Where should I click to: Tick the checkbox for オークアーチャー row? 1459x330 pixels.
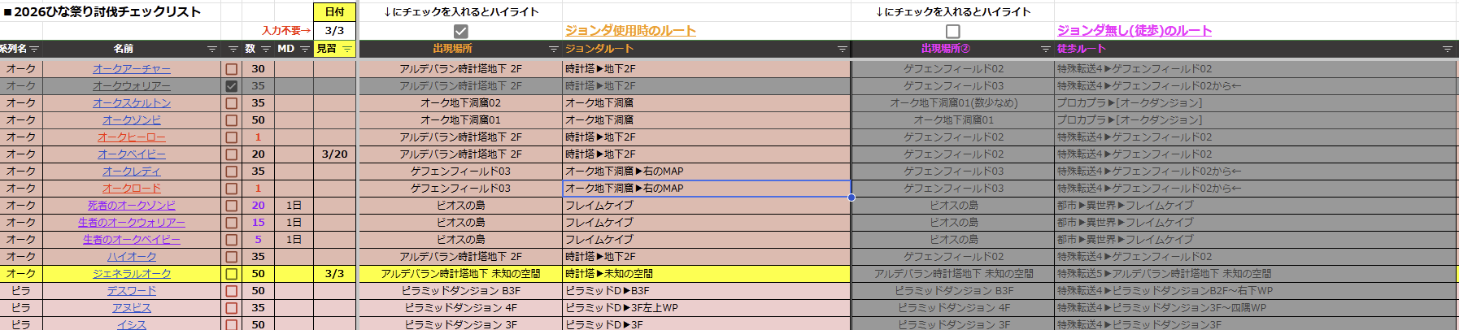232,69
